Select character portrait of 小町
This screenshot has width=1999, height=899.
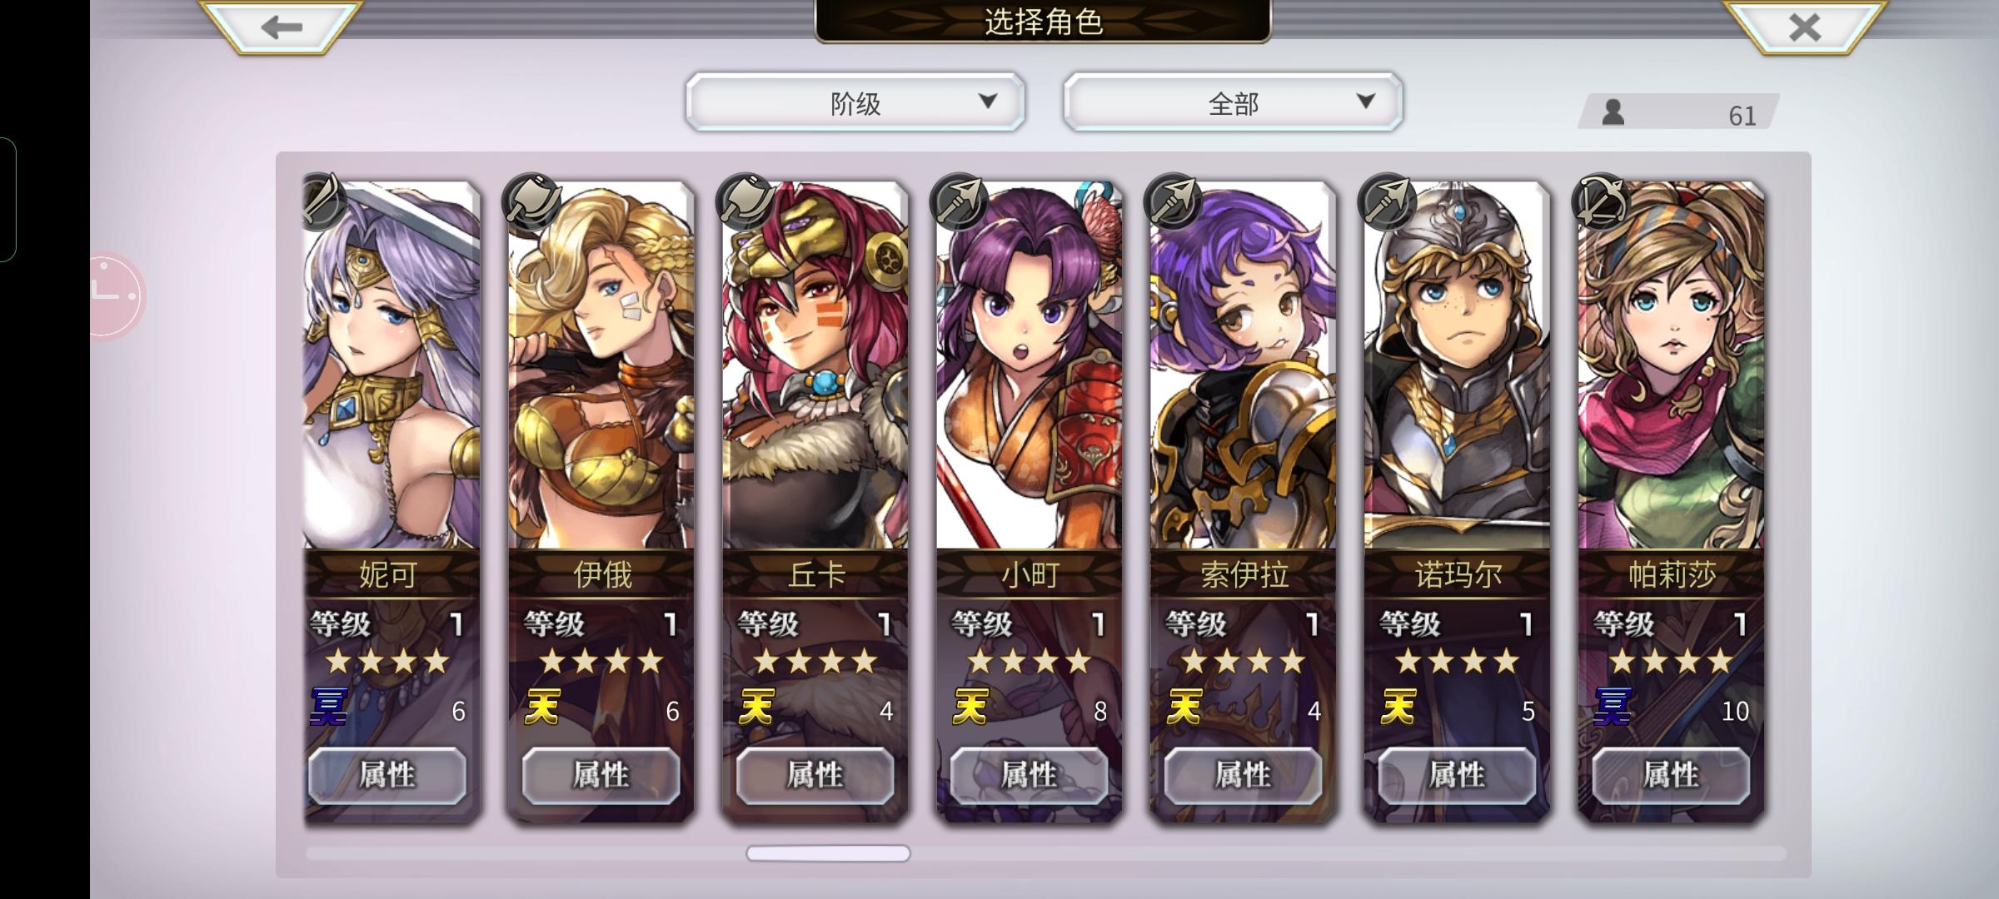1029,366
